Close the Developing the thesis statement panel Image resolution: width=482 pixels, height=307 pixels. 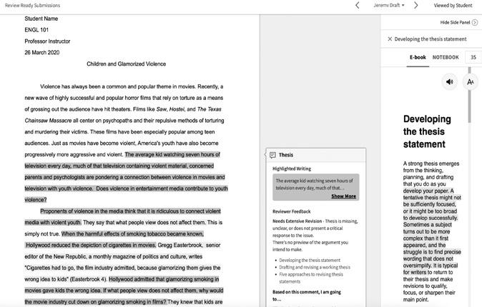click(390, 39)
